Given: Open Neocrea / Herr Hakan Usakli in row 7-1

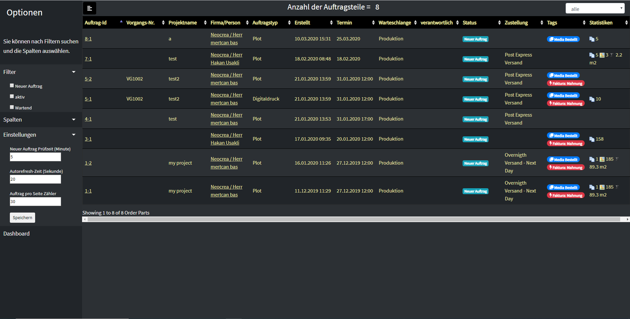Looking at the screenshot, I should [227, 59].
